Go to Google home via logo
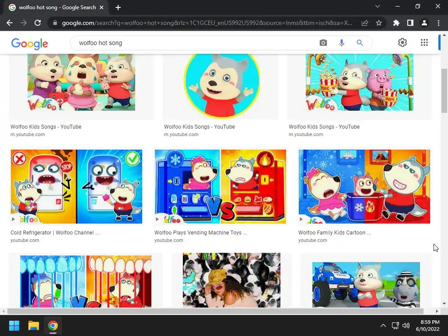448x336 pixels. coord(29,43)
